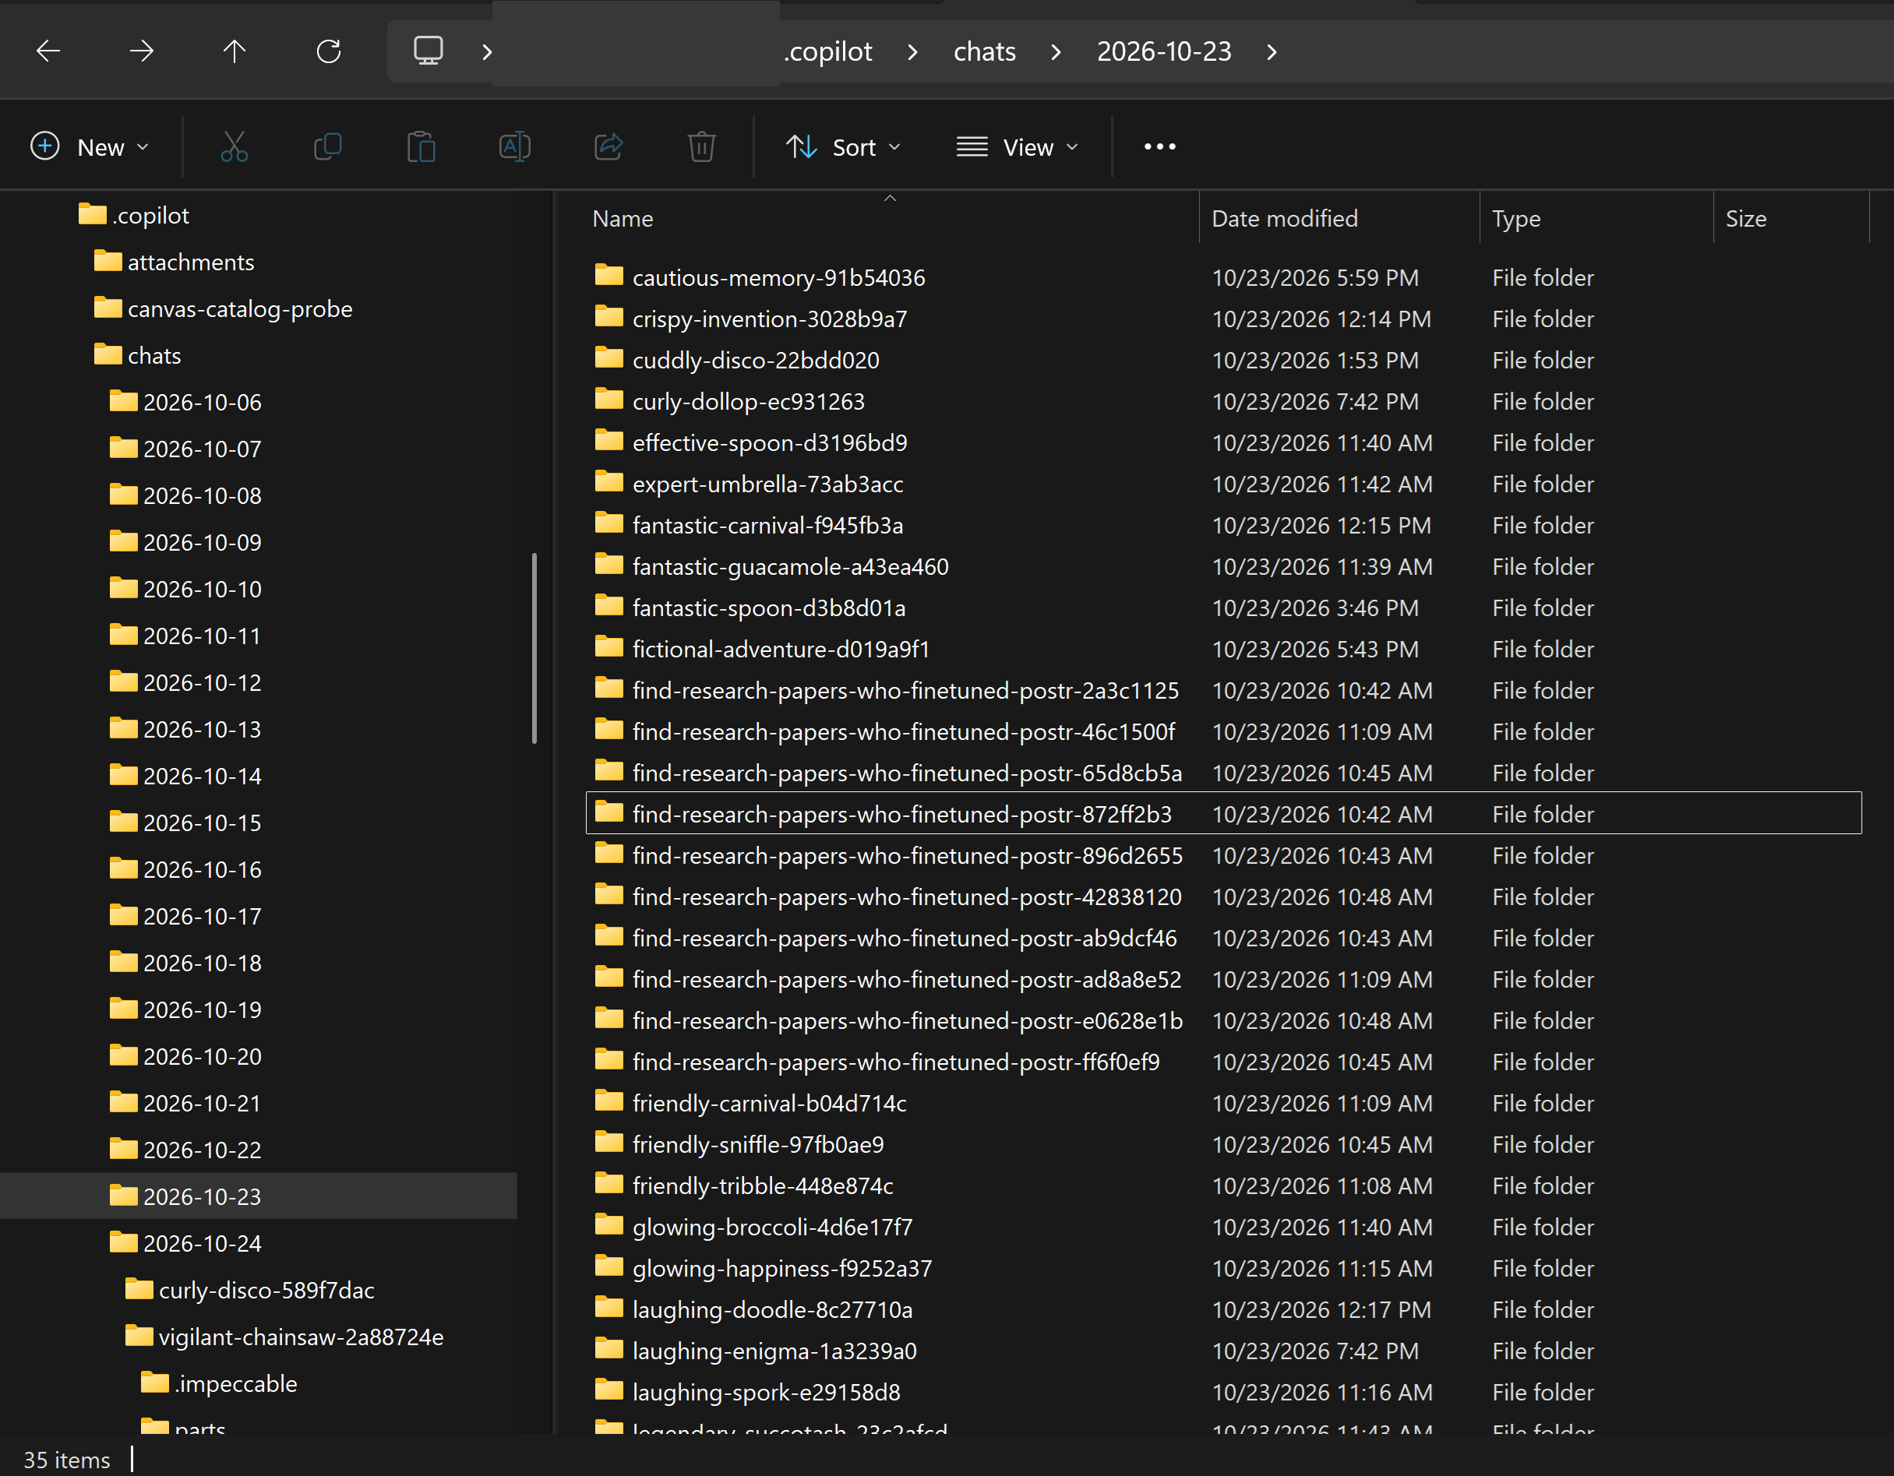Viewport: 1894px width, 1476px height.
Task: Expand chevron after chats in address bar
Action: pyautogui.click(x=1056, y=52)
